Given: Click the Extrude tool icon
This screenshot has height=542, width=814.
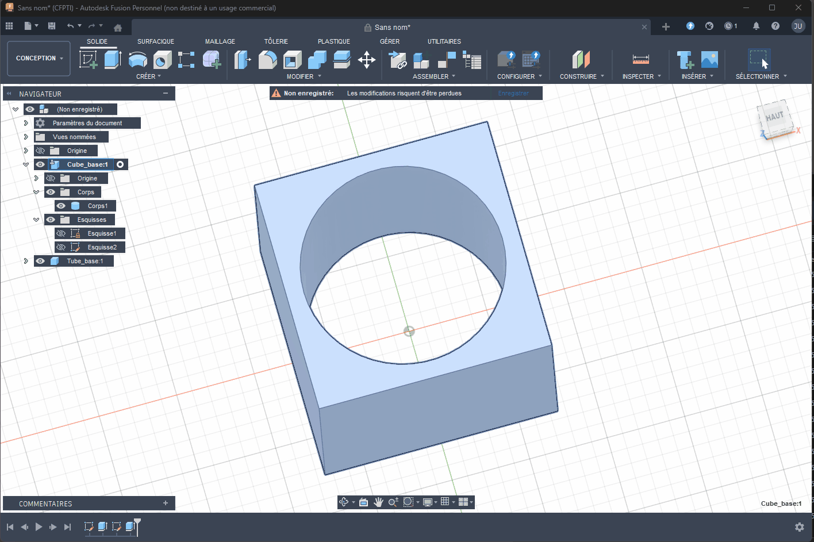Looking at the screenshot, I should click(x=113, y=59).
